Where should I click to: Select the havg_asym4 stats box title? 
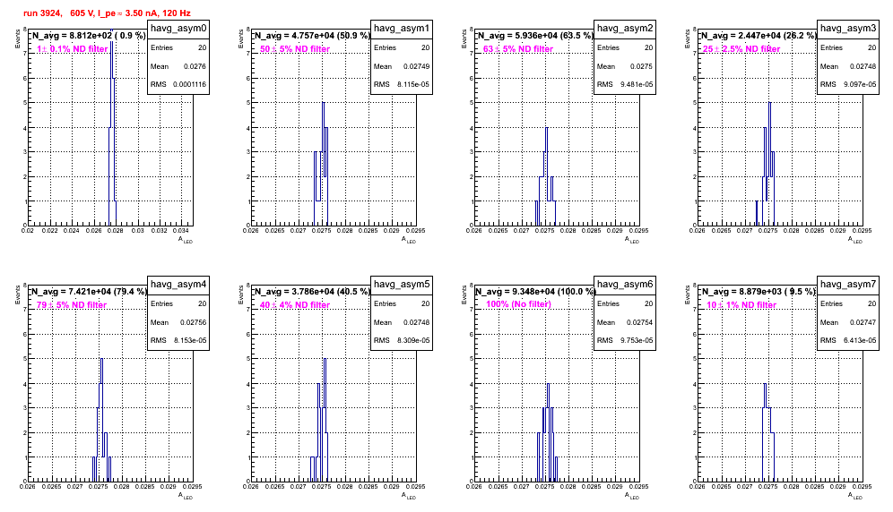(178, 285)
